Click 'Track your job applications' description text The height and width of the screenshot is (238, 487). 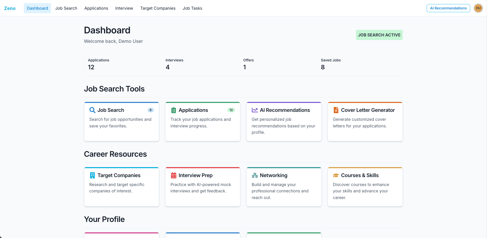pyautogui.click(x=201, y=123)
